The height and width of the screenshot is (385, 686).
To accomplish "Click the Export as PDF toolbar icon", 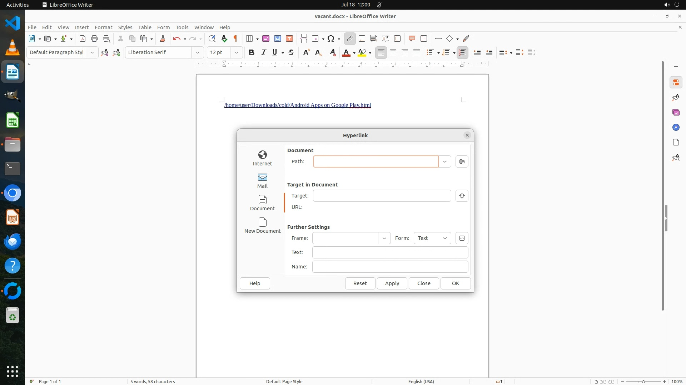I will point(83,38).
